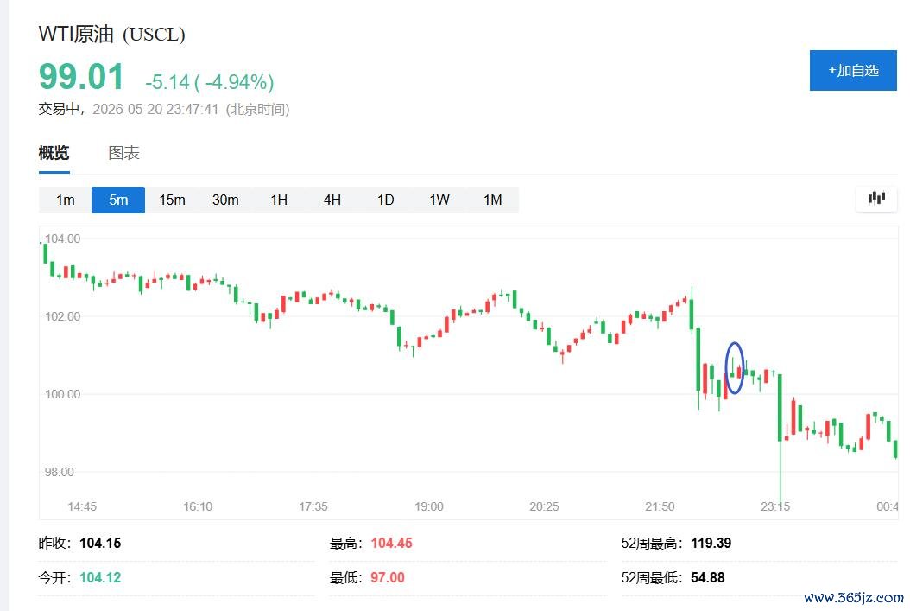Click the 99.01 current price
Image resolution: width=910 pixels, height=611 pixels.
pyautogui.click(x=81, y=77)
